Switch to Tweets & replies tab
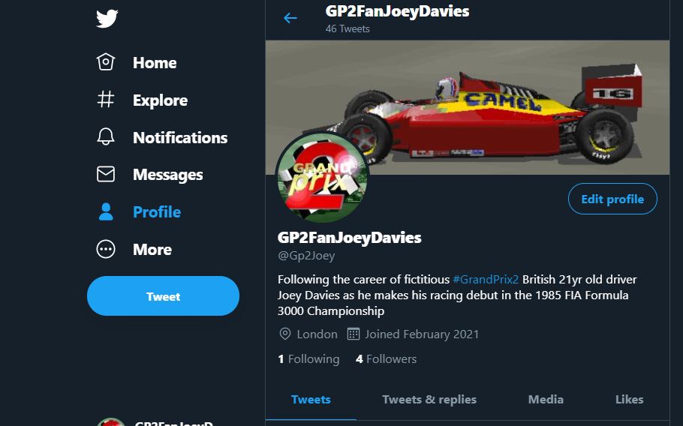Image resolution: width=683 pixels, height=426 pixels. coord(429,400)
